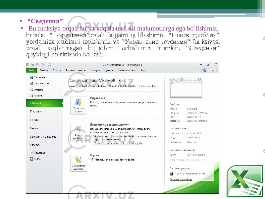
Task: Click the Save icon in Quick Access Toolbar
Action: pyautogui.click(x=33, y=64)
